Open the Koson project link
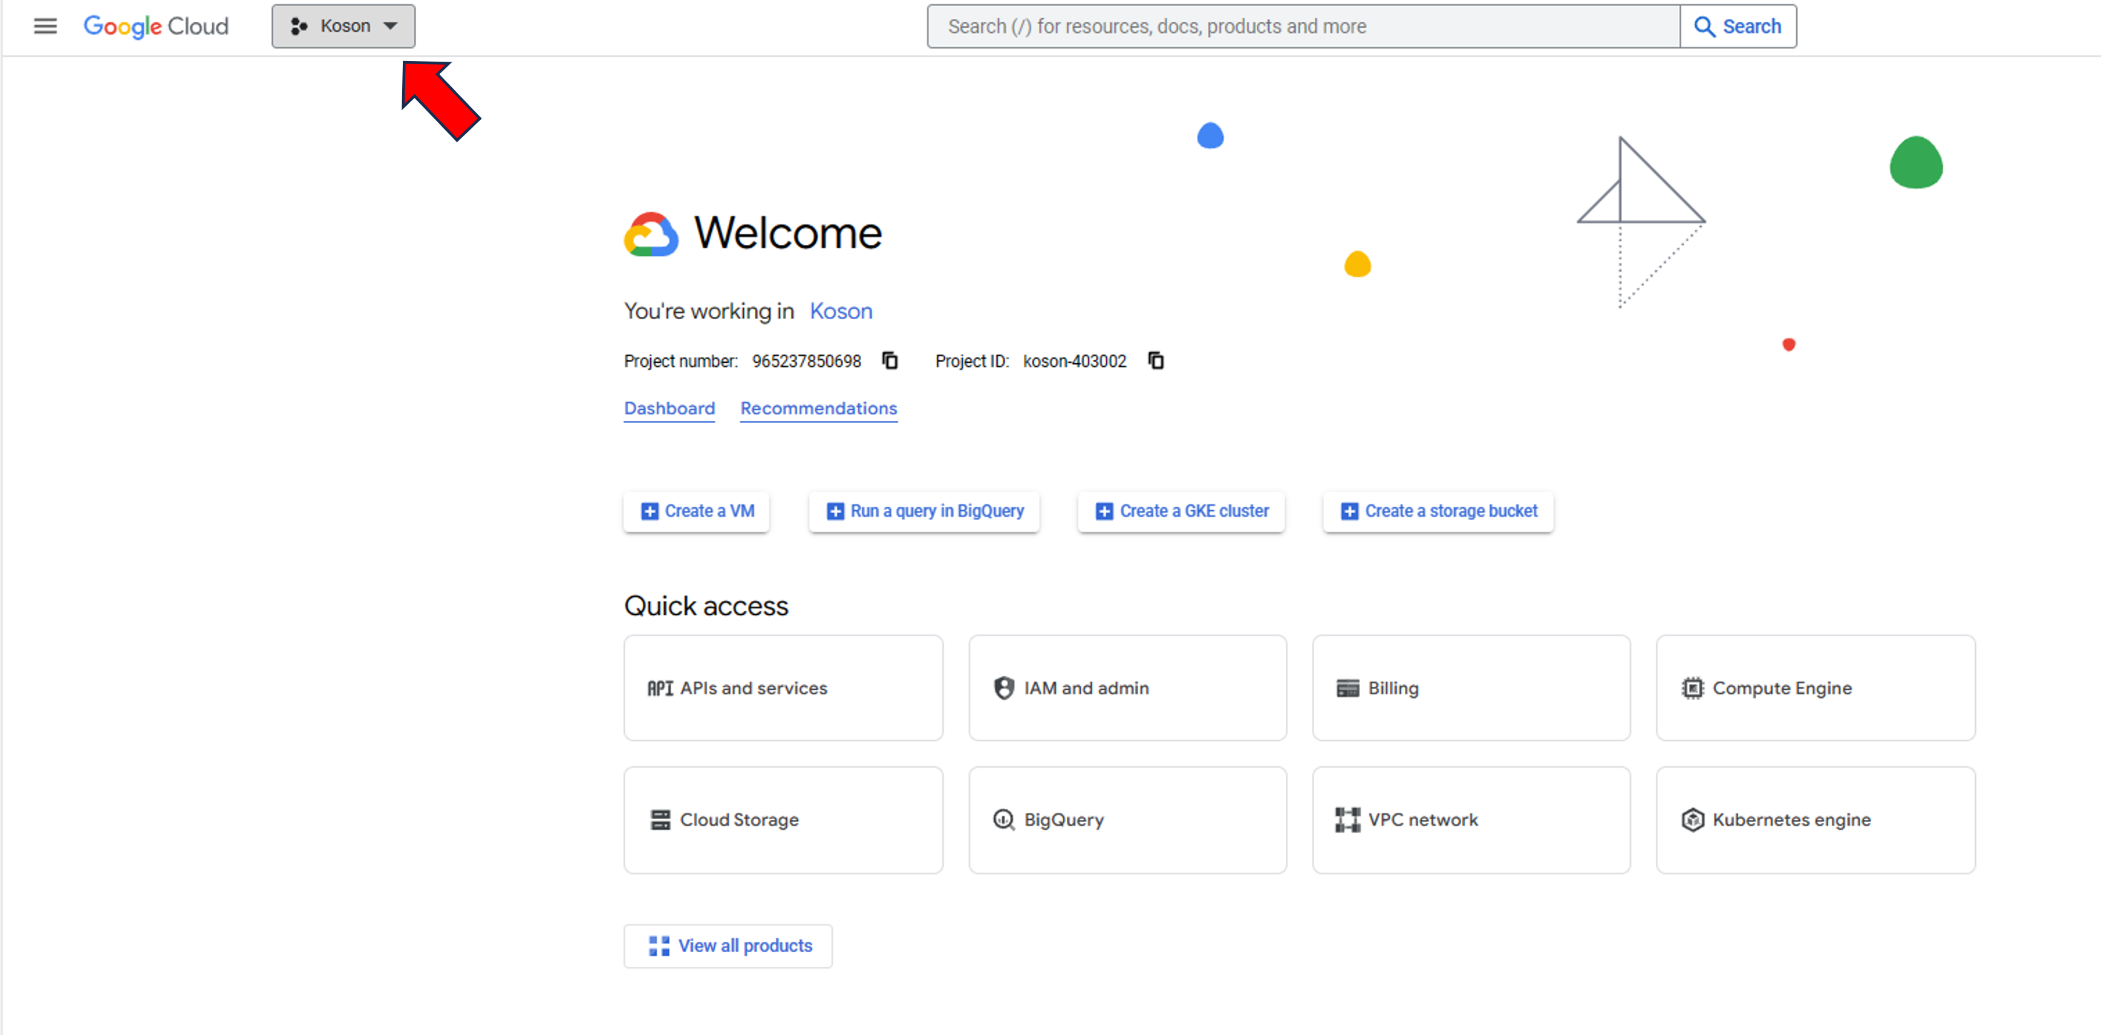The height and width of the screenshot is (1035, 2101). pyautogui.click(x=841, y=311)
